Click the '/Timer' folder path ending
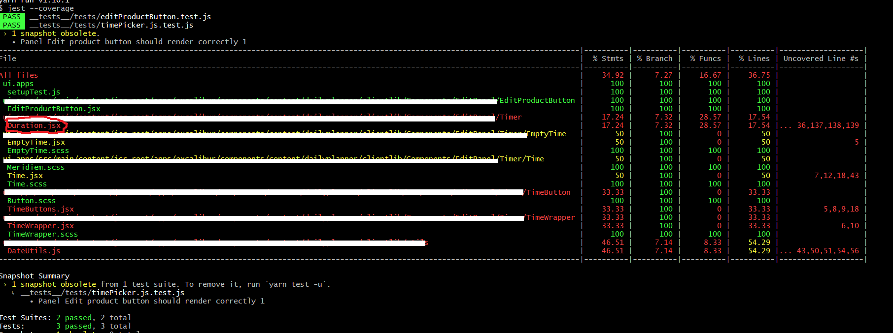Image resolution: width=893 pixels, height=333 pixels. 509,117
